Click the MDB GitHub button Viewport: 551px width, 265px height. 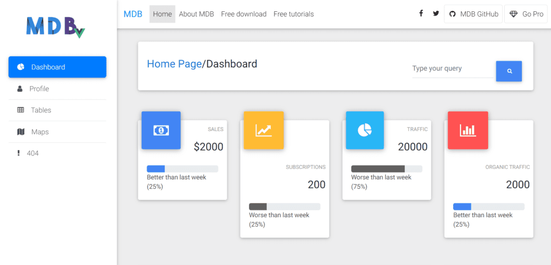[473, 14]
